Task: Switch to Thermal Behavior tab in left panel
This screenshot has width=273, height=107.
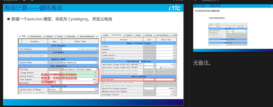Action: (x=85, y=37)
